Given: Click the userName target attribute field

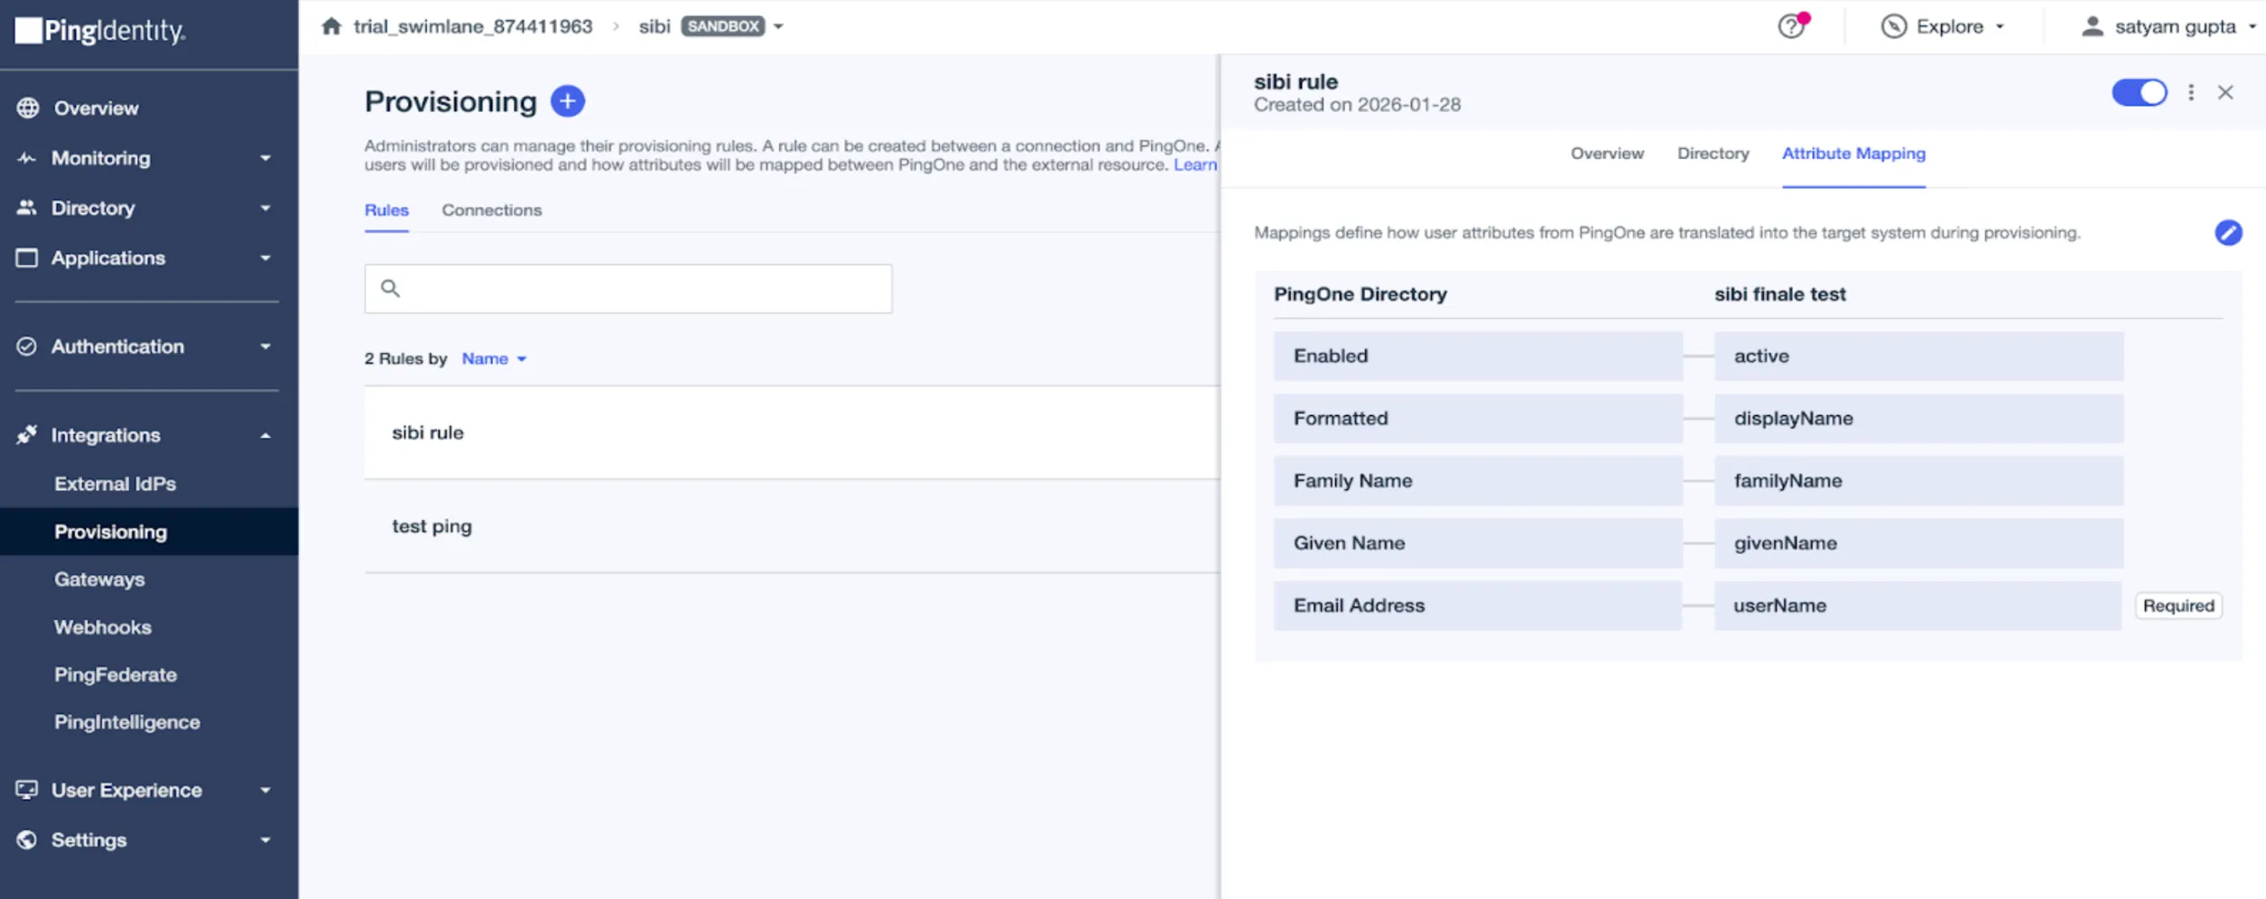Looking at the screenshot, I should [1918, 606].
